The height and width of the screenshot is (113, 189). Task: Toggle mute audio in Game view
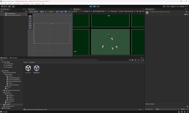point(137,11)
